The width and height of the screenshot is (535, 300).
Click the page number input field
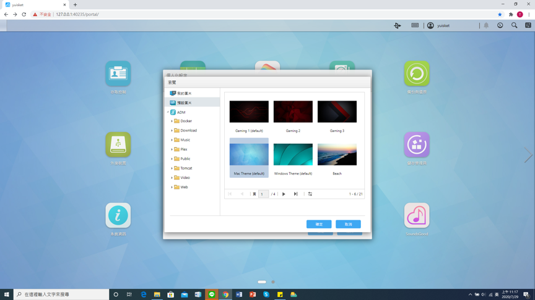[263, 194]
